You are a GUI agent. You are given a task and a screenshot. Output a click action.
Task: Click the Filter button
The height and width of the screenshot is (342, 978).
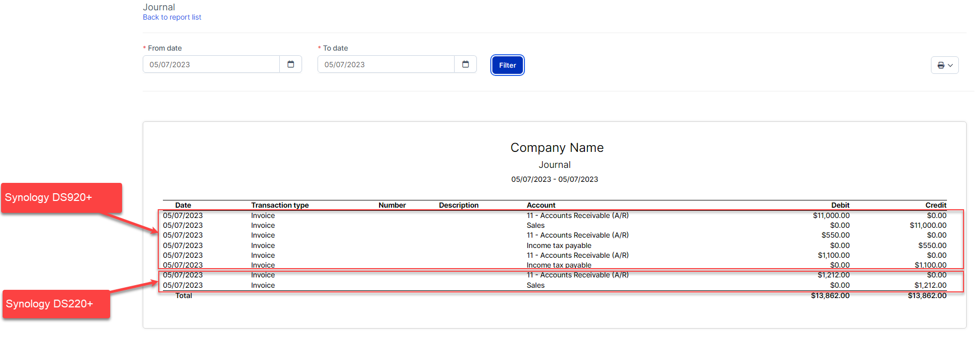pyautogui.click(x=507, y=66)
